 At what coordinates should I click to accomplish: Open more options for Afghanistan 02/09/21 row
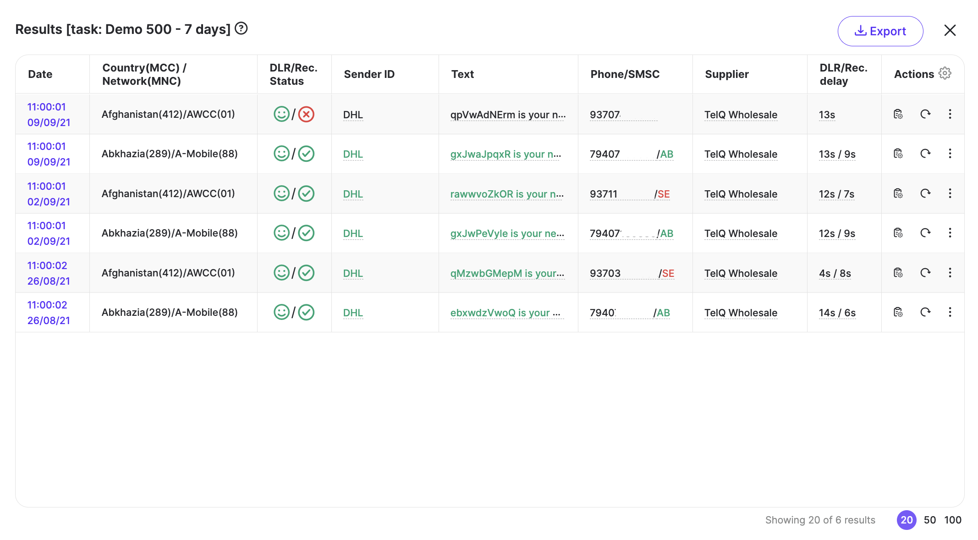950,193
